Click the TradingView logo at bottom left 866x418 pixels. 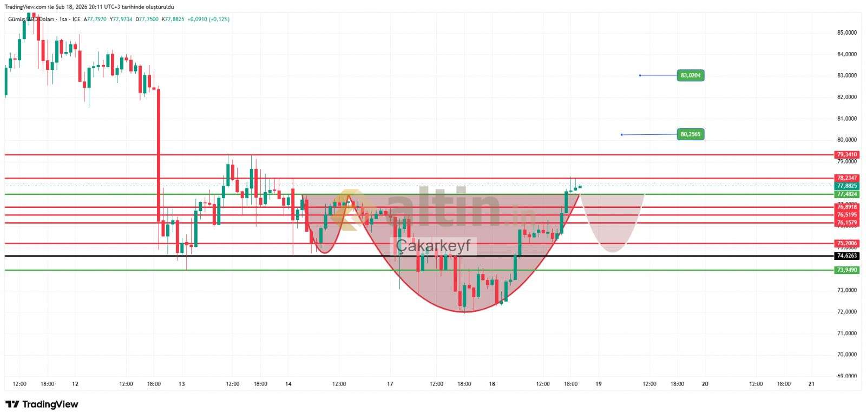click(42, 404)
